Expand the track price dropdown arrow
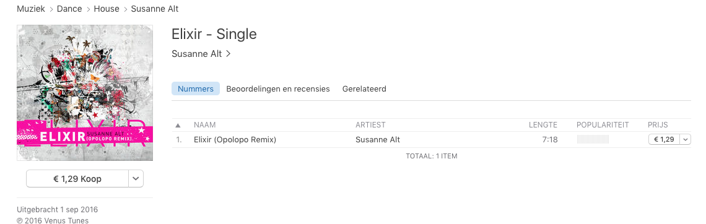This screenshot has height=224, width=706. (686, 139)
